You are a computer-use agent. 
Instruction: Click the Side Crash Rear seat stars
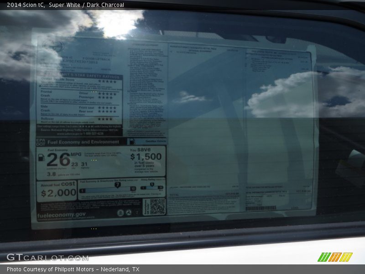pyautogui.click(x=107, y=111)
